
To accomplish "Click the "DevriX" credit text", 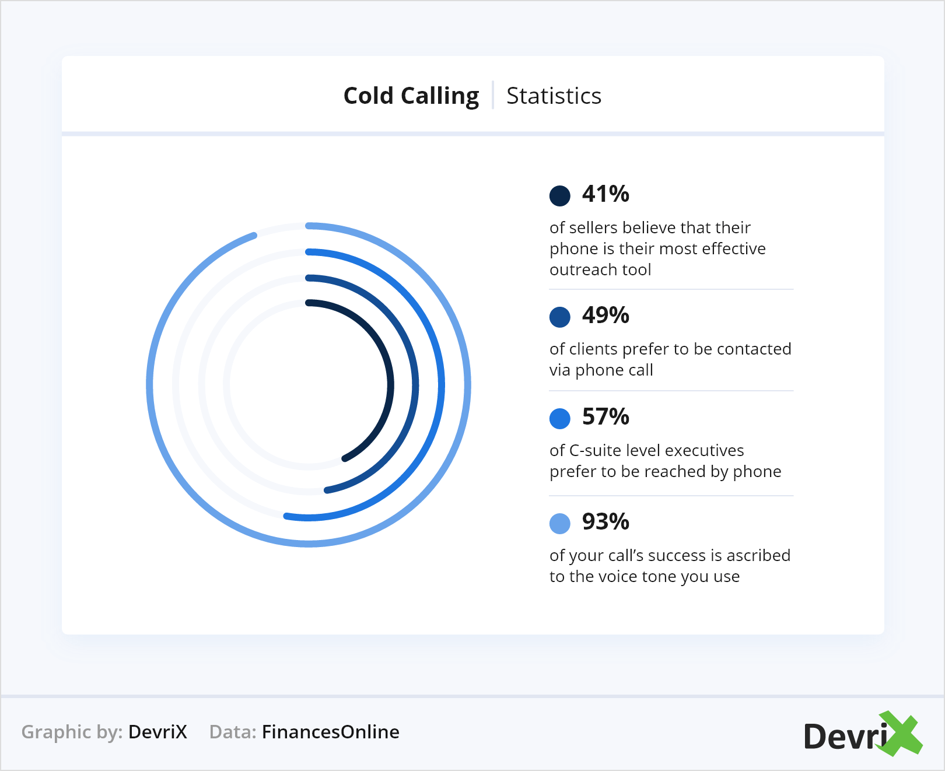I will tap(157, 731).
